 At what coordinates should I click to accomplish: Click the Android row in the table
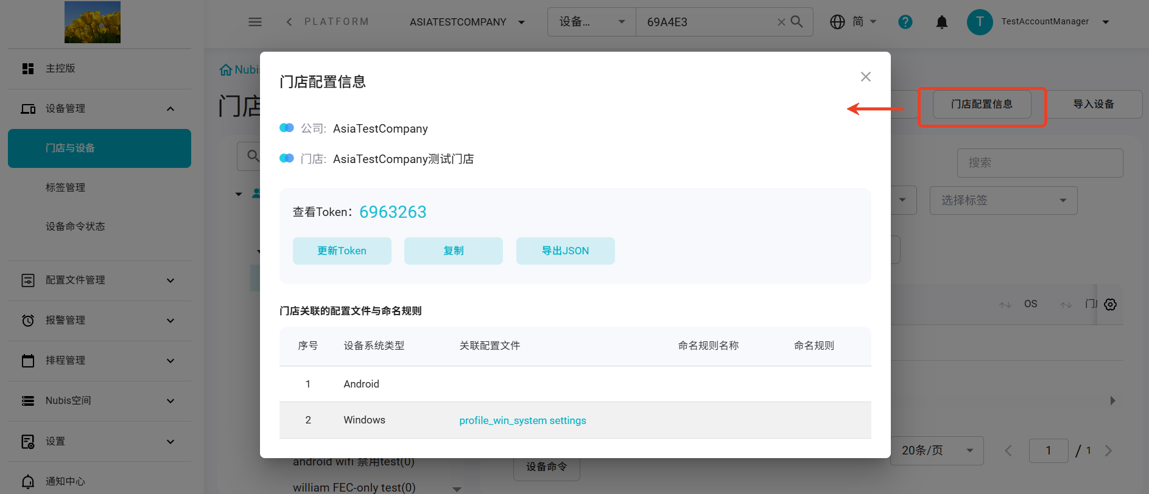click(x=575, y=384)
